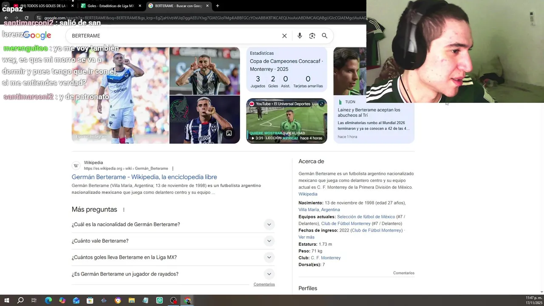Close the TODOS LOS GOLES YouTube tab
This screenshot has width=544, height=306.
(x=72, y=6)
